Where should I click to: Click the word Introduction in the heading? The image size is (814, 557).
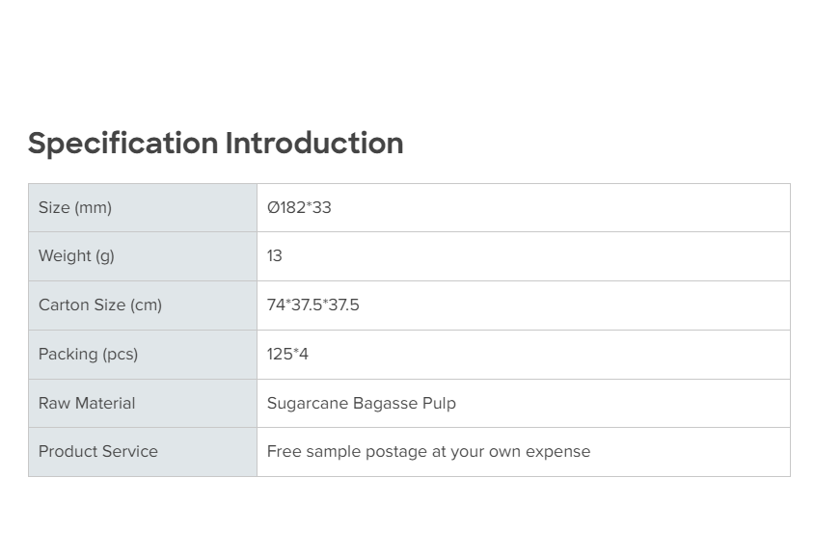tap(314, 144)
